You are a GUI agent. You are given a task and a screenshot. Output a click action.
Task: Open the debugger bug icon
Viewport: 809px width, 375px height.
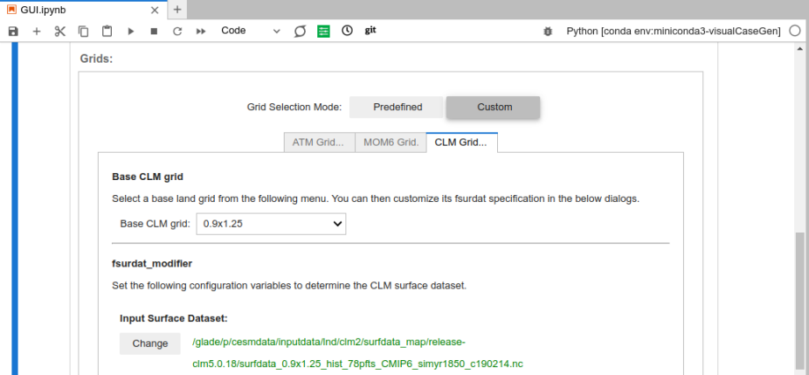(548, 31)
